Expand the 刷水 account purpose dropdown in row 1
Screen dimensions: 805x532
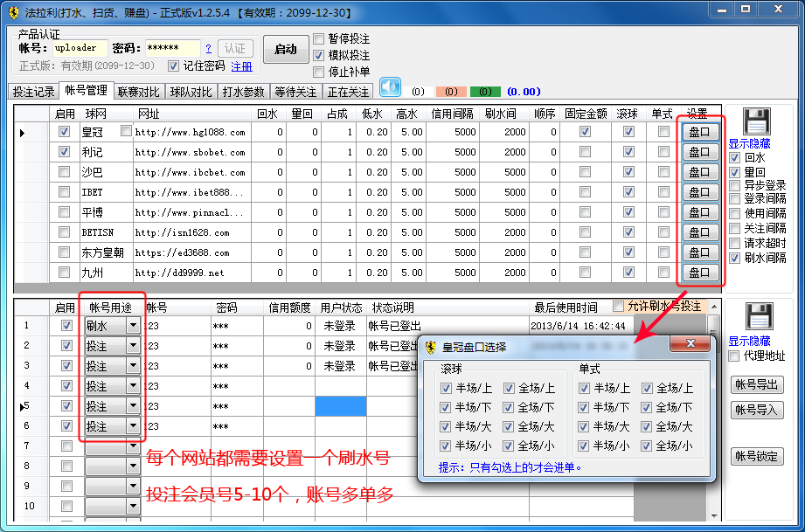133,326
